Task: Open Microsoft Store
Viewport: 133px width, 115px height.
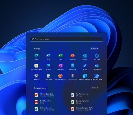Action: 36,67
